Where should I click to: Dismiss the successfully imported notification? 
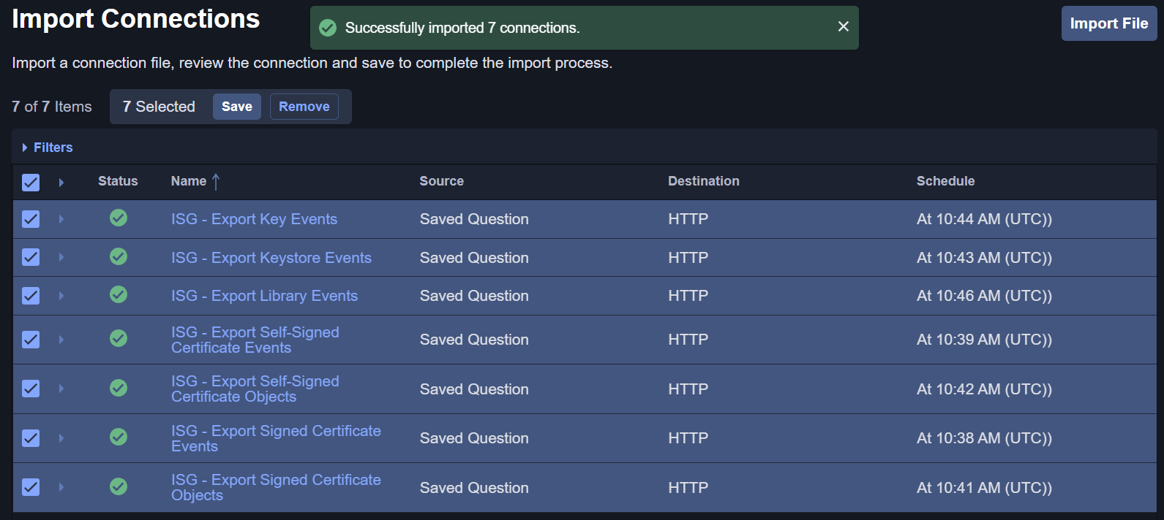pos(843,27)
